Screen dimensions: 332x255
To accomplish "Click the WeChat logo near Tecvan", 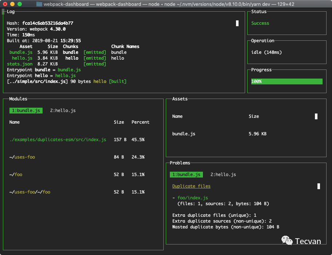I will pyautogui.click(x=287, y=240).
